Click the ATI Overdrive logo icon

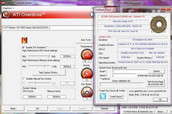6,15
